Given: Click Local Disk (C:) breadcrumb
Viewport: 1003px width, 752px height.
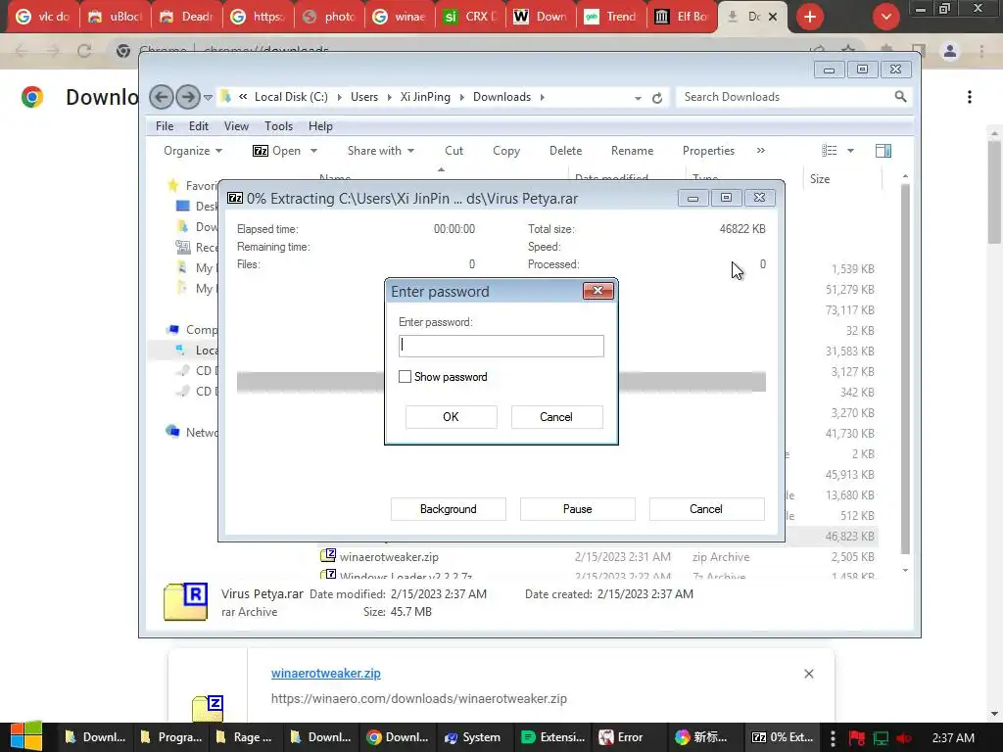Looking at the screenshot, I should click(x=291, y=97).
